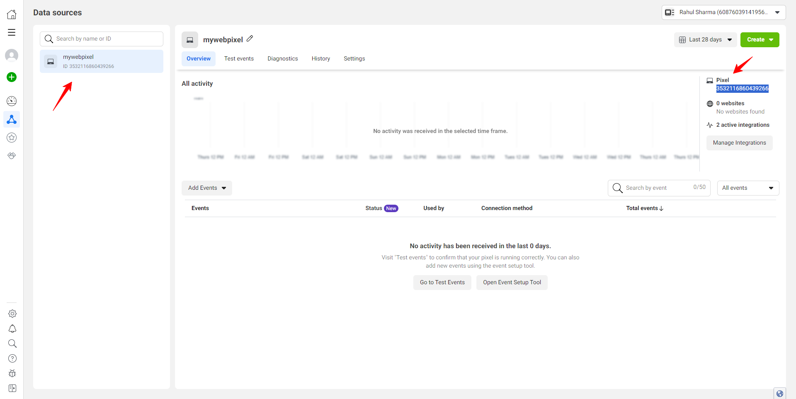Expand the green Create dropdown
Image resolution: width=796 pixels, height=399 pixels.
pos(760,40)
